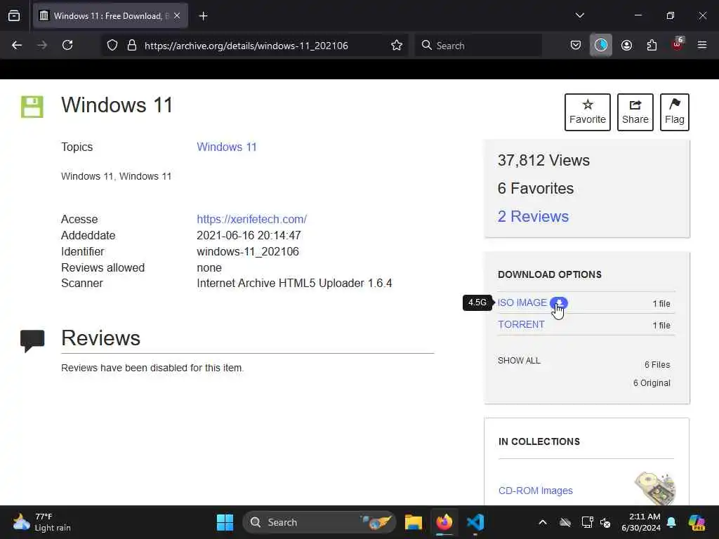The width and height of the screenshot is (719, 539).
Task: Click the 6 Original count text
Action: click(652, 383)
